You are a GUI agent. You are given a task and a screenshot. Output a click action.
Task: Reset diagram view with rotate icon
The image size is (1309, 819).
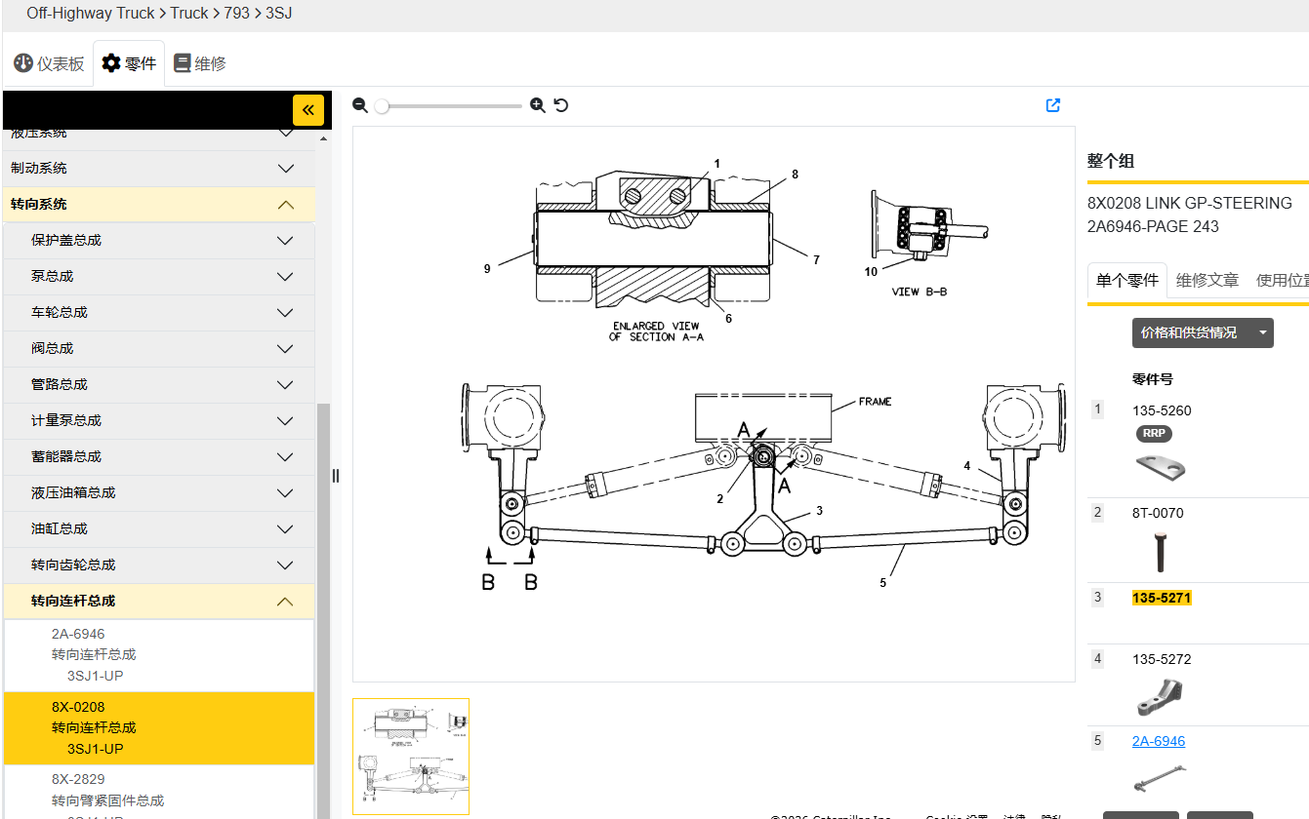pos(561,105)
